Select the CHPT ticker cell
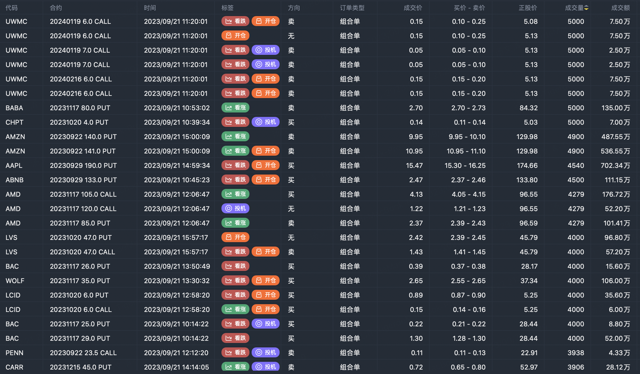The image size is (640, 374). (14, 122)
